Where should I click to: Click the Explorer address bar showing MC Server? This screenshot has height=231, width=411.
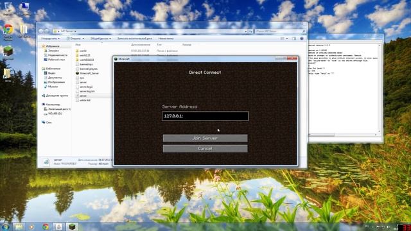(x=150, y=31)
